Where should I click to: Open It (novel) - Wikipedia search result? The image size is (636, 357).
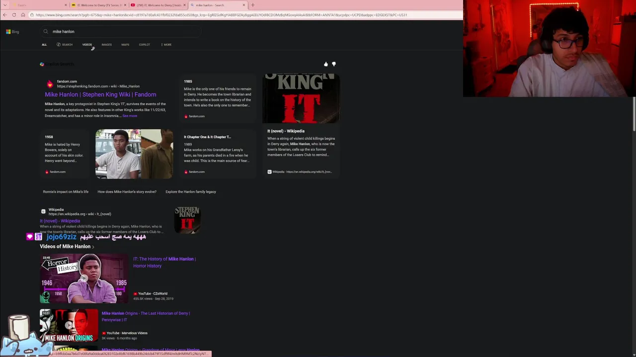click(60, 221)
